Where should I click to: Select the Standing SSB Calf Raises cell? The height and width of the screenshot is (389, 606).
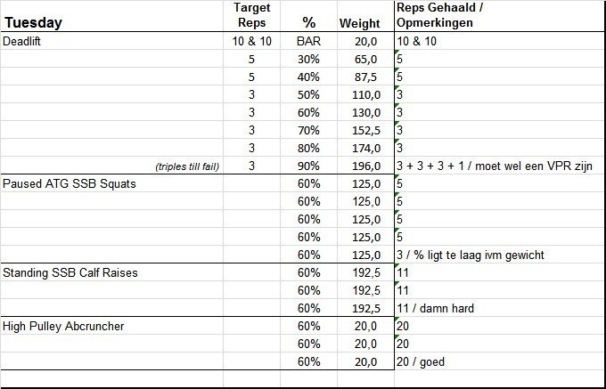70,273
